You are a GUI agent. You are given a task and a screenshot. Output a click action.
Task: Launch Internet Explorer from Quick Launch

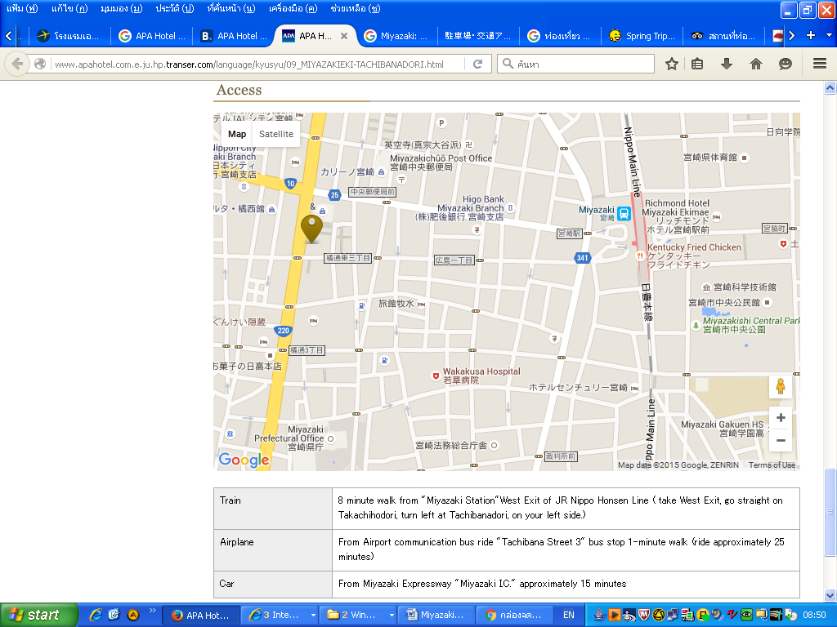(96, 615)
